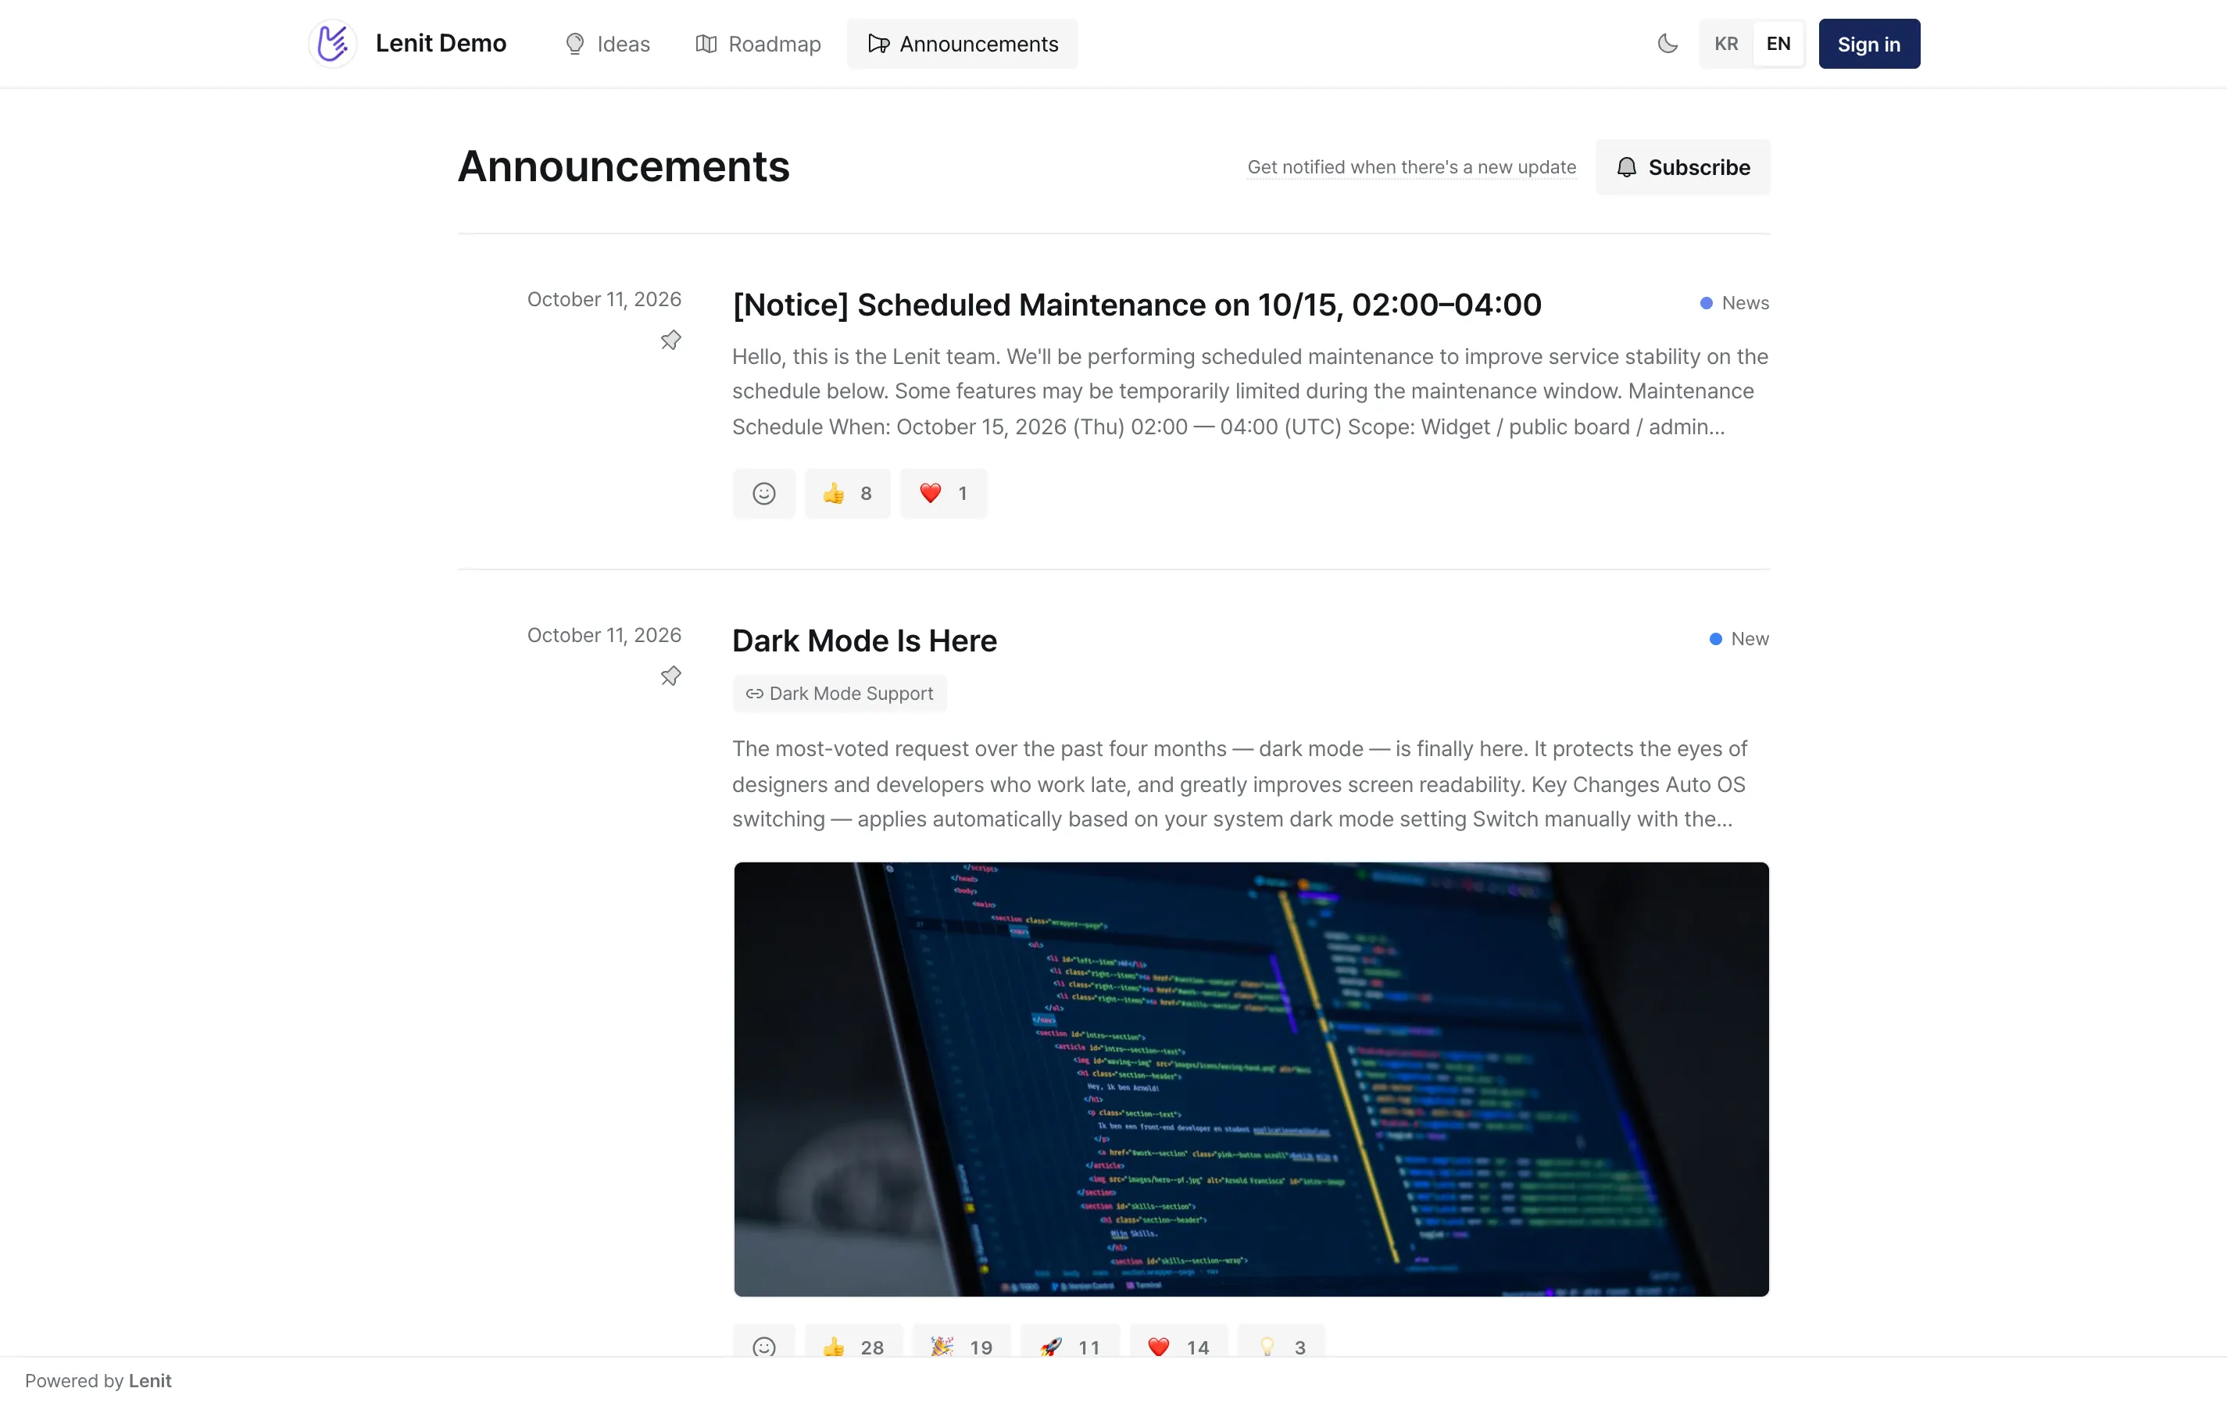Add heart reaction showing 1
Image resolution: width=2227 pixels, height=1406 pixels.
pos(942,494)
